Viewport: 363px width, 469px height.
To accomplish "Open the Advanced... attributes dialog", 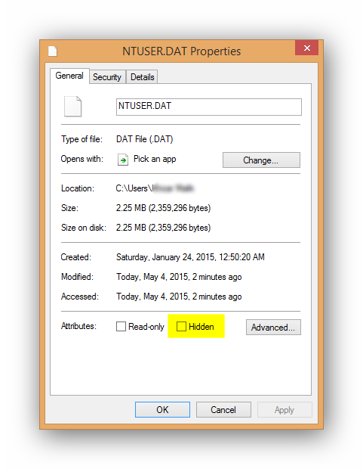I will (273, 328).
